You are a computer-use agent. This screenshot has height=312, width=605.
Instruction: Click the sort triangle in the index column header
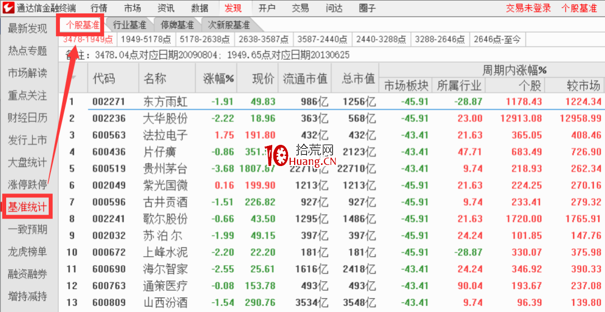(x=73, y=77)
